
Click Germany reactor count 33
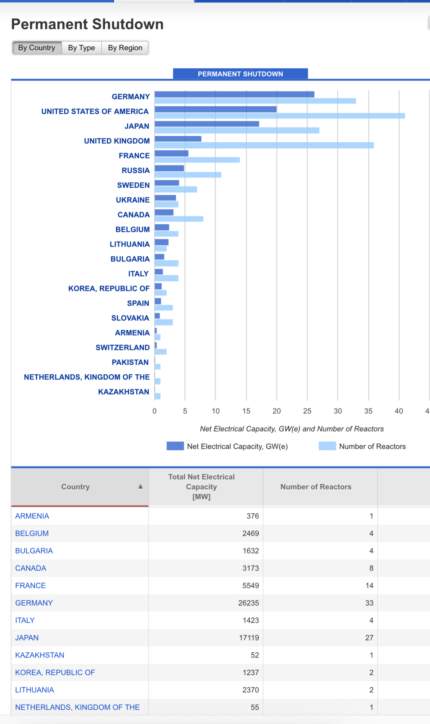(x=369, y=603)
